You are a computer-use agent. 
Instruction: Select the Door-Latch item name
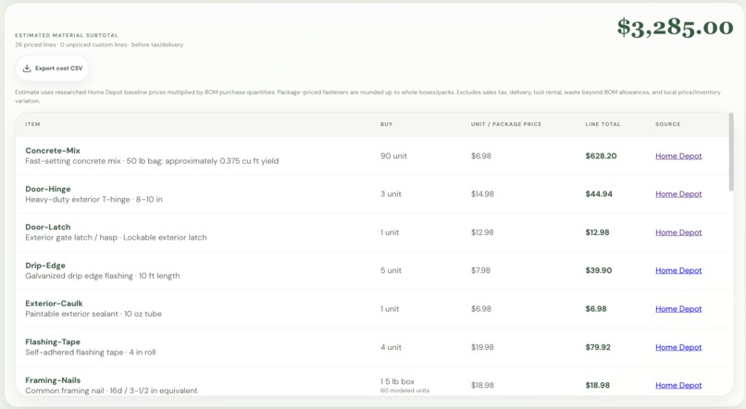48,228
